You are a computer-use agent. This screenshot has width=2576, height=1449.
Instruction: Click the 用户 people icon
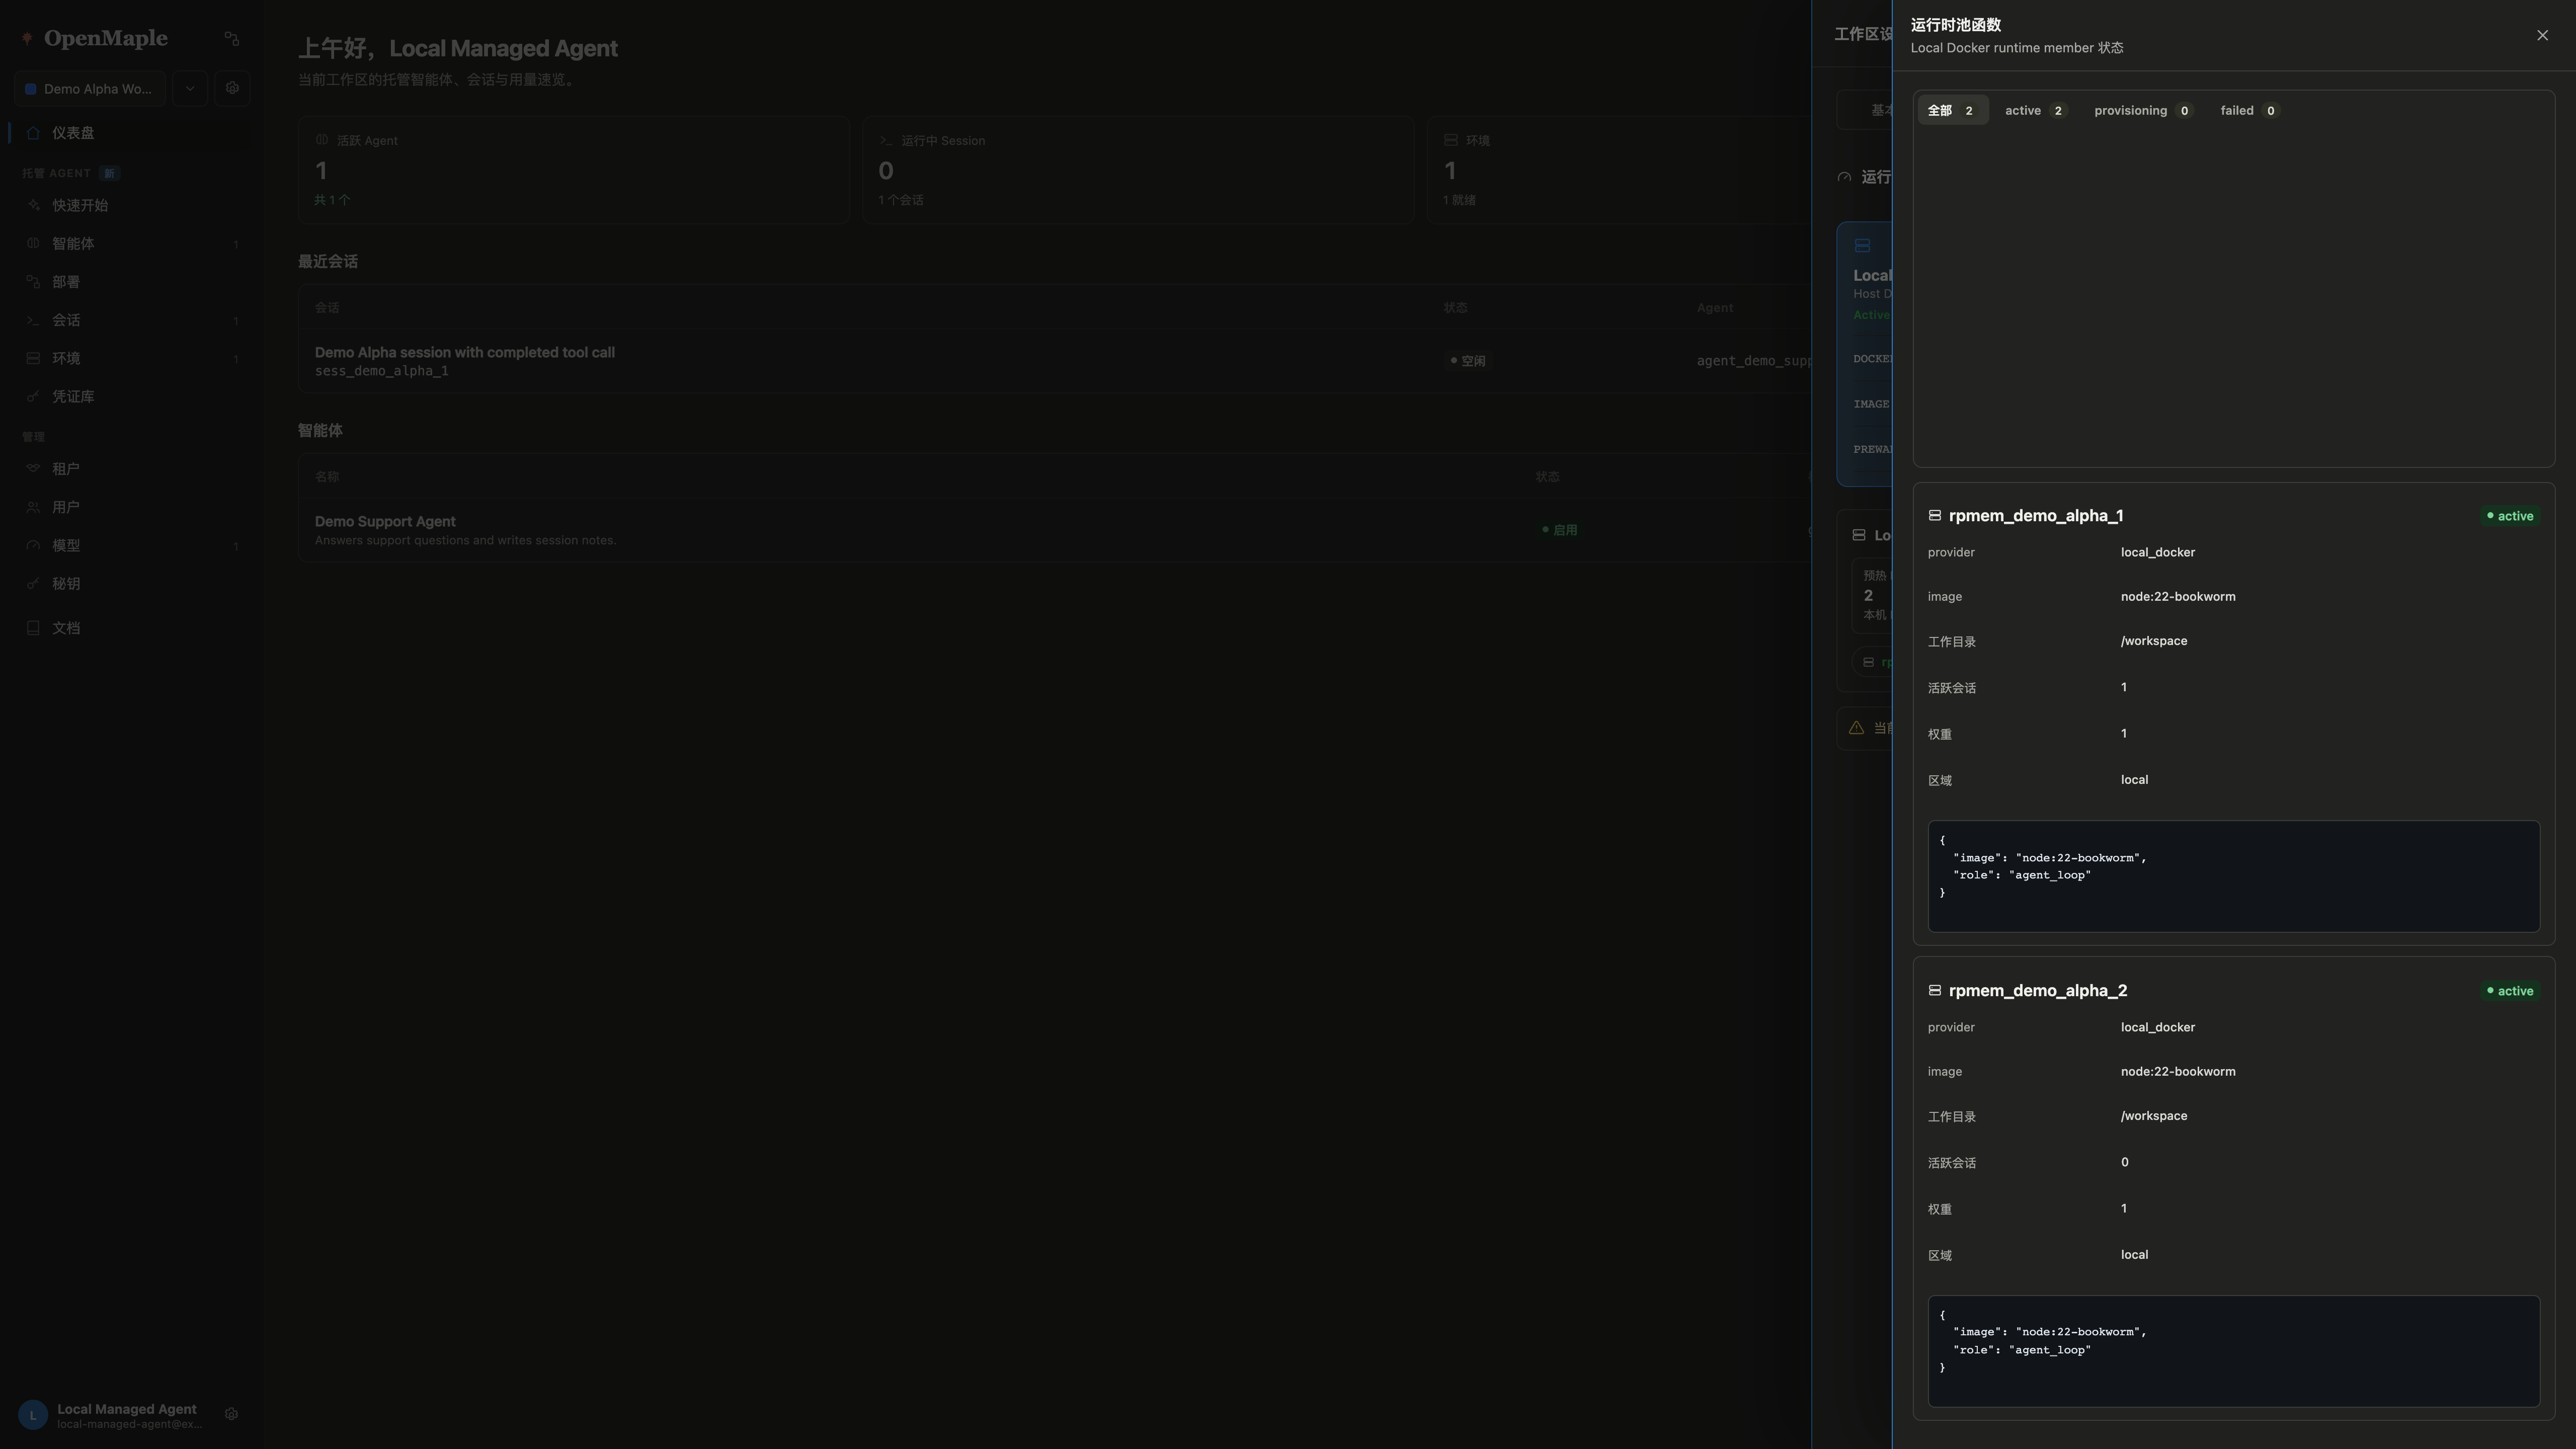click(33, 507)
